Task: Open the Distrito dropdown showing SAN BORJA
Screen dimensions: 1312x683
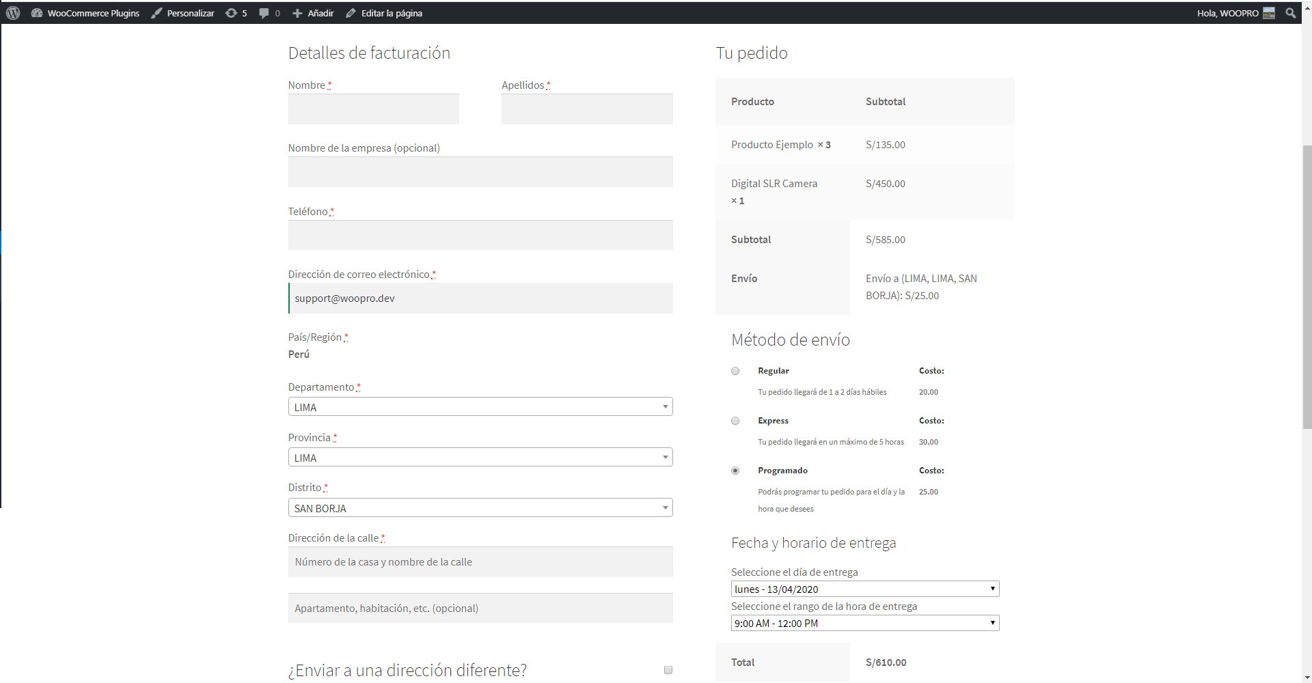Action: click(480, 508)
